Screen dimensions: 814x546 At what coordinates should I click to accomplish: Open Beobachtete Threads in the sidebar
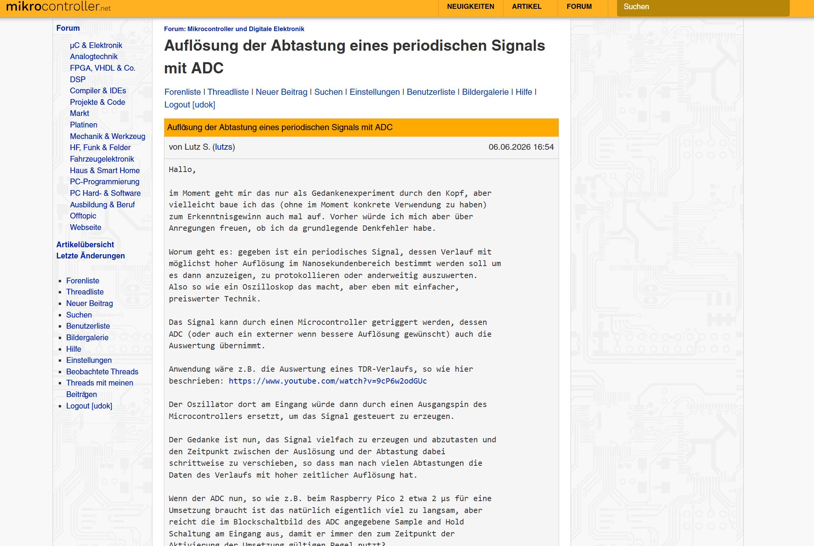(102, 372)
